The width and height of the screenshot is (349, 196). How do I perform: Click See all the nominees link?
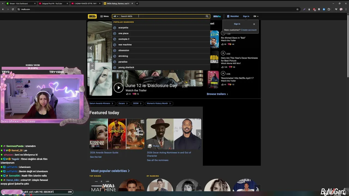coord(158,160)
